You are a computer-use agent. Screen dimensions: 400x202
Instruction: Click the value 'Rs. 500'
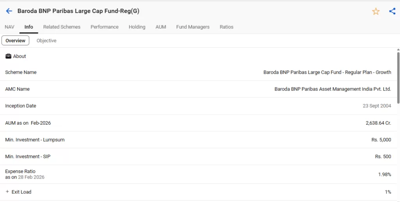click(x=383, y=157)
